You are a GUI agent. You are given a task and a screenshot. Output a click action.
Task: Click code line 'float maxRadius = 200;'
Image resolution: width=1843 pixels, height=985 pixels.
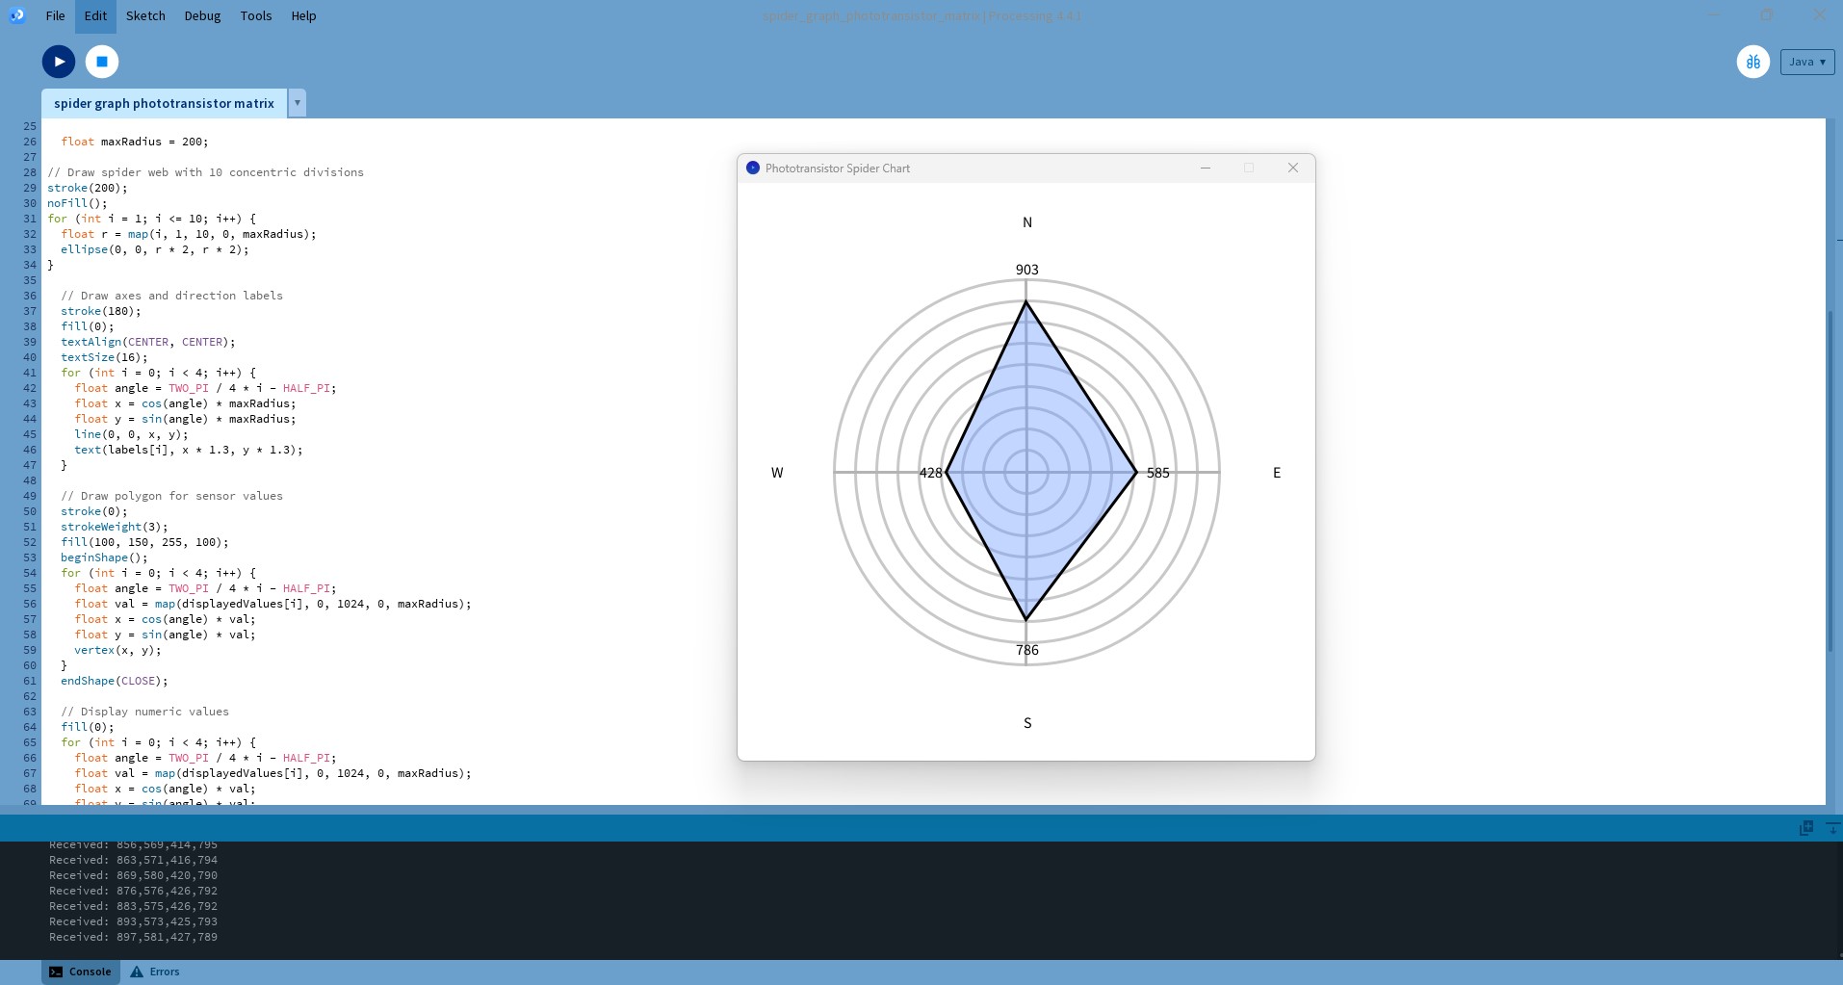tap(135, 142)
